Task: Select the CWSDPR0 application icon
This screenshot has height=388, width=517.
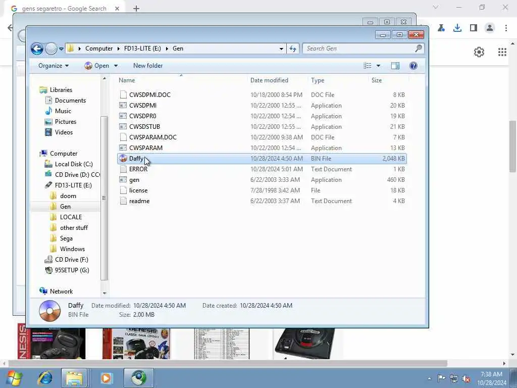Action: point(123,116)
